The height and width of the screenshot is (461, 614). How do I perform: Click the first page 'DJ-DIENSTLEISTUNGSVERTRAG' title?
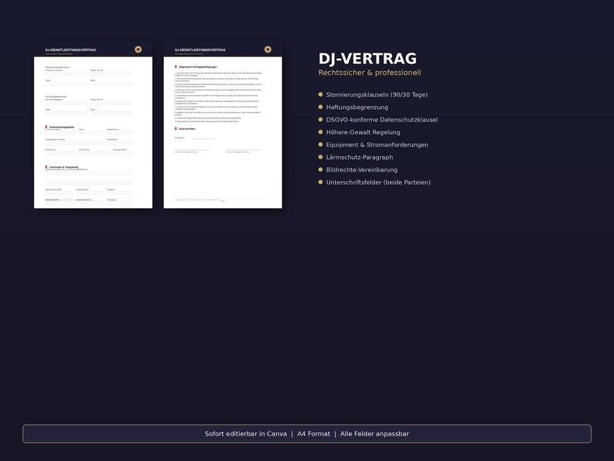70,50
